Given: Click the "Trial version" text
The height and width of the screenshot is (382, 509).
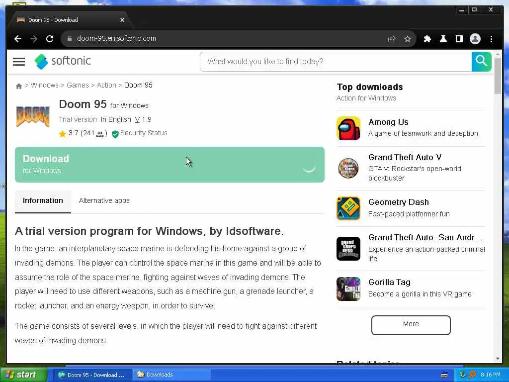Looking at the screenshot, I should [78, 119].
